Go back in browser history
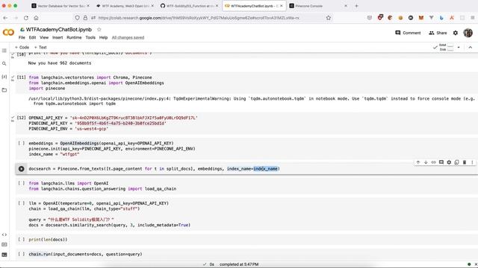478x268 pixels. pos(5,18)
